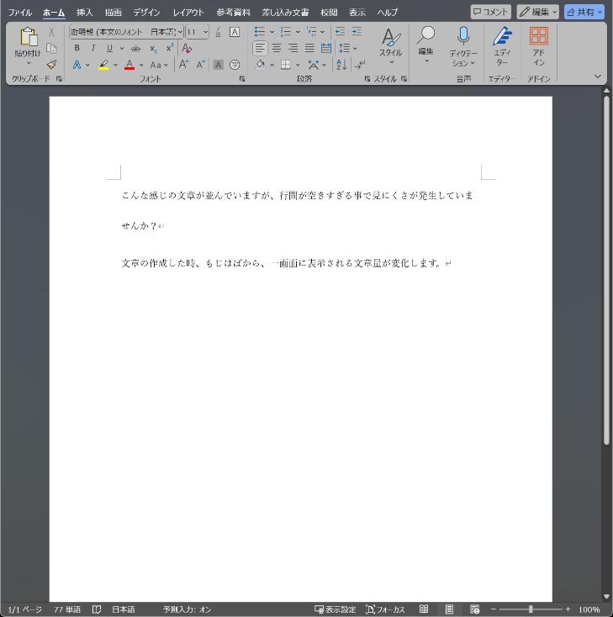Click the Shading paint bucket icon

tap(260, 64)
